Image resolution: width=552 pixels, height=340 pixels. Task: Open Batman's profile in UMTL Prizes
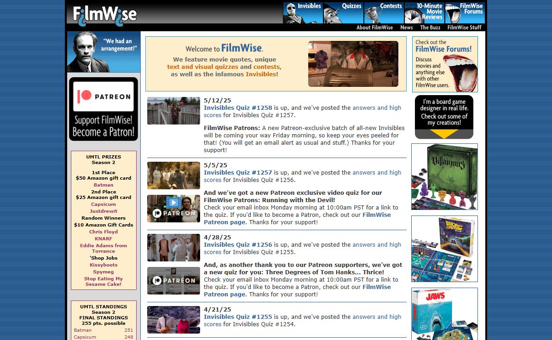(x=103, y=185)
